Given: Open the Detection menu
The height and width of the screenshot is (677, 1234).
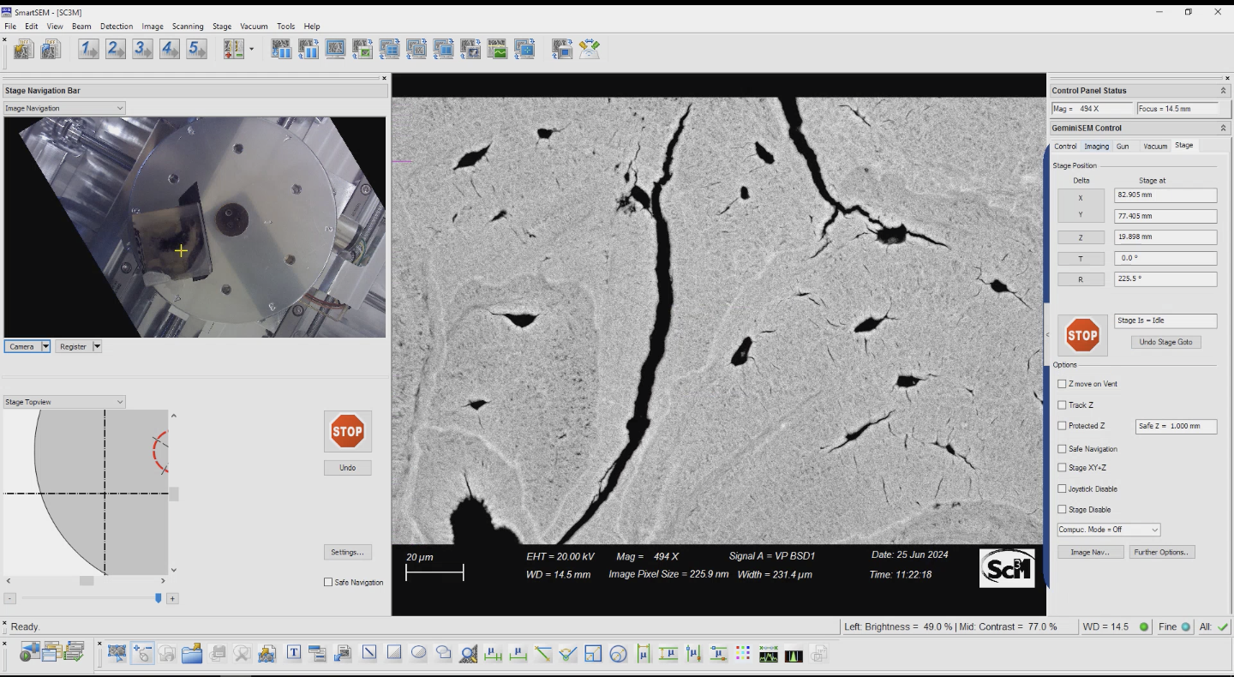Looking at the screenshot, I should 117,27.
